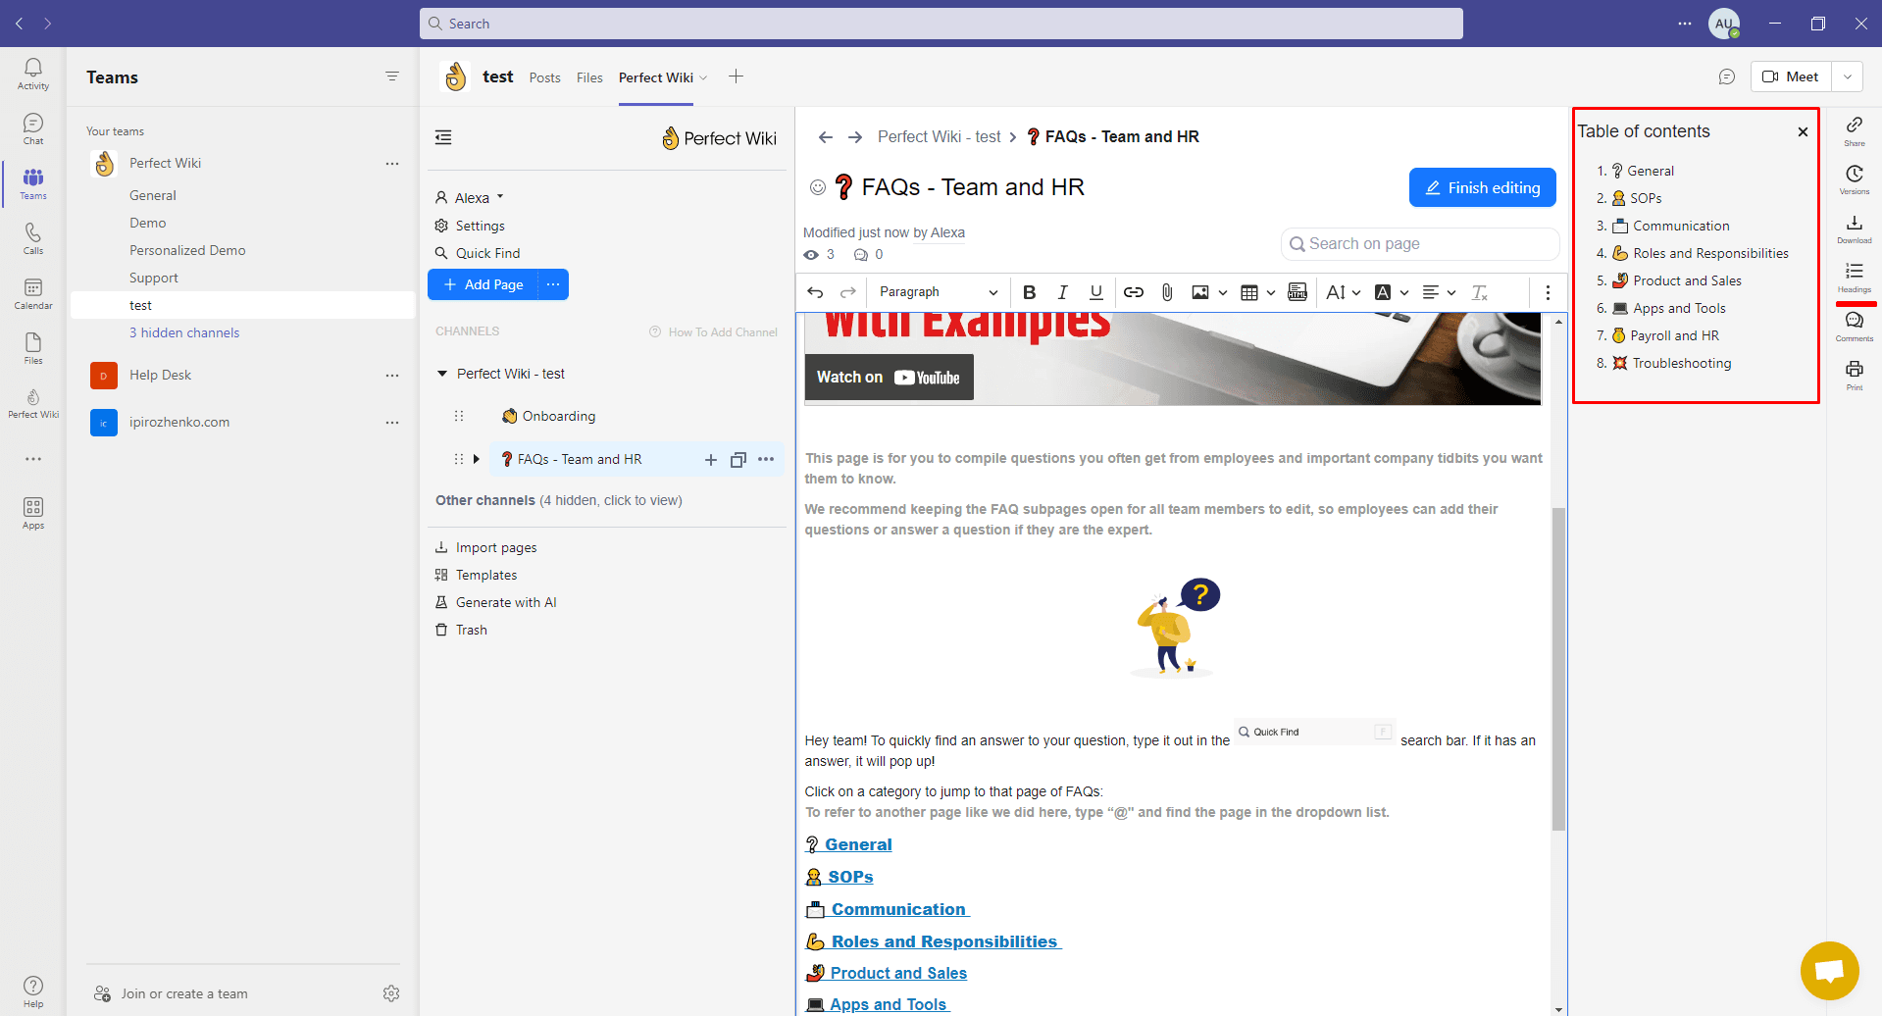Open page Versions history
The width and height of the screenshot is (1882, 1016).
pos(1854,179)
